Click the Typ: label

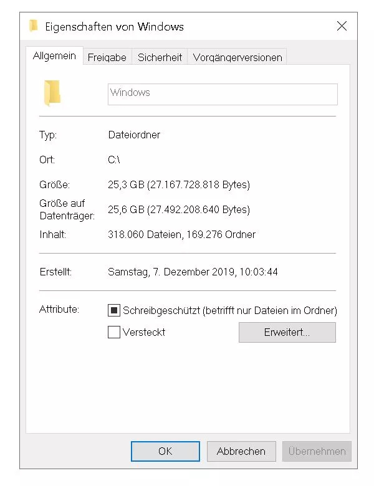[x=48, y=135]
